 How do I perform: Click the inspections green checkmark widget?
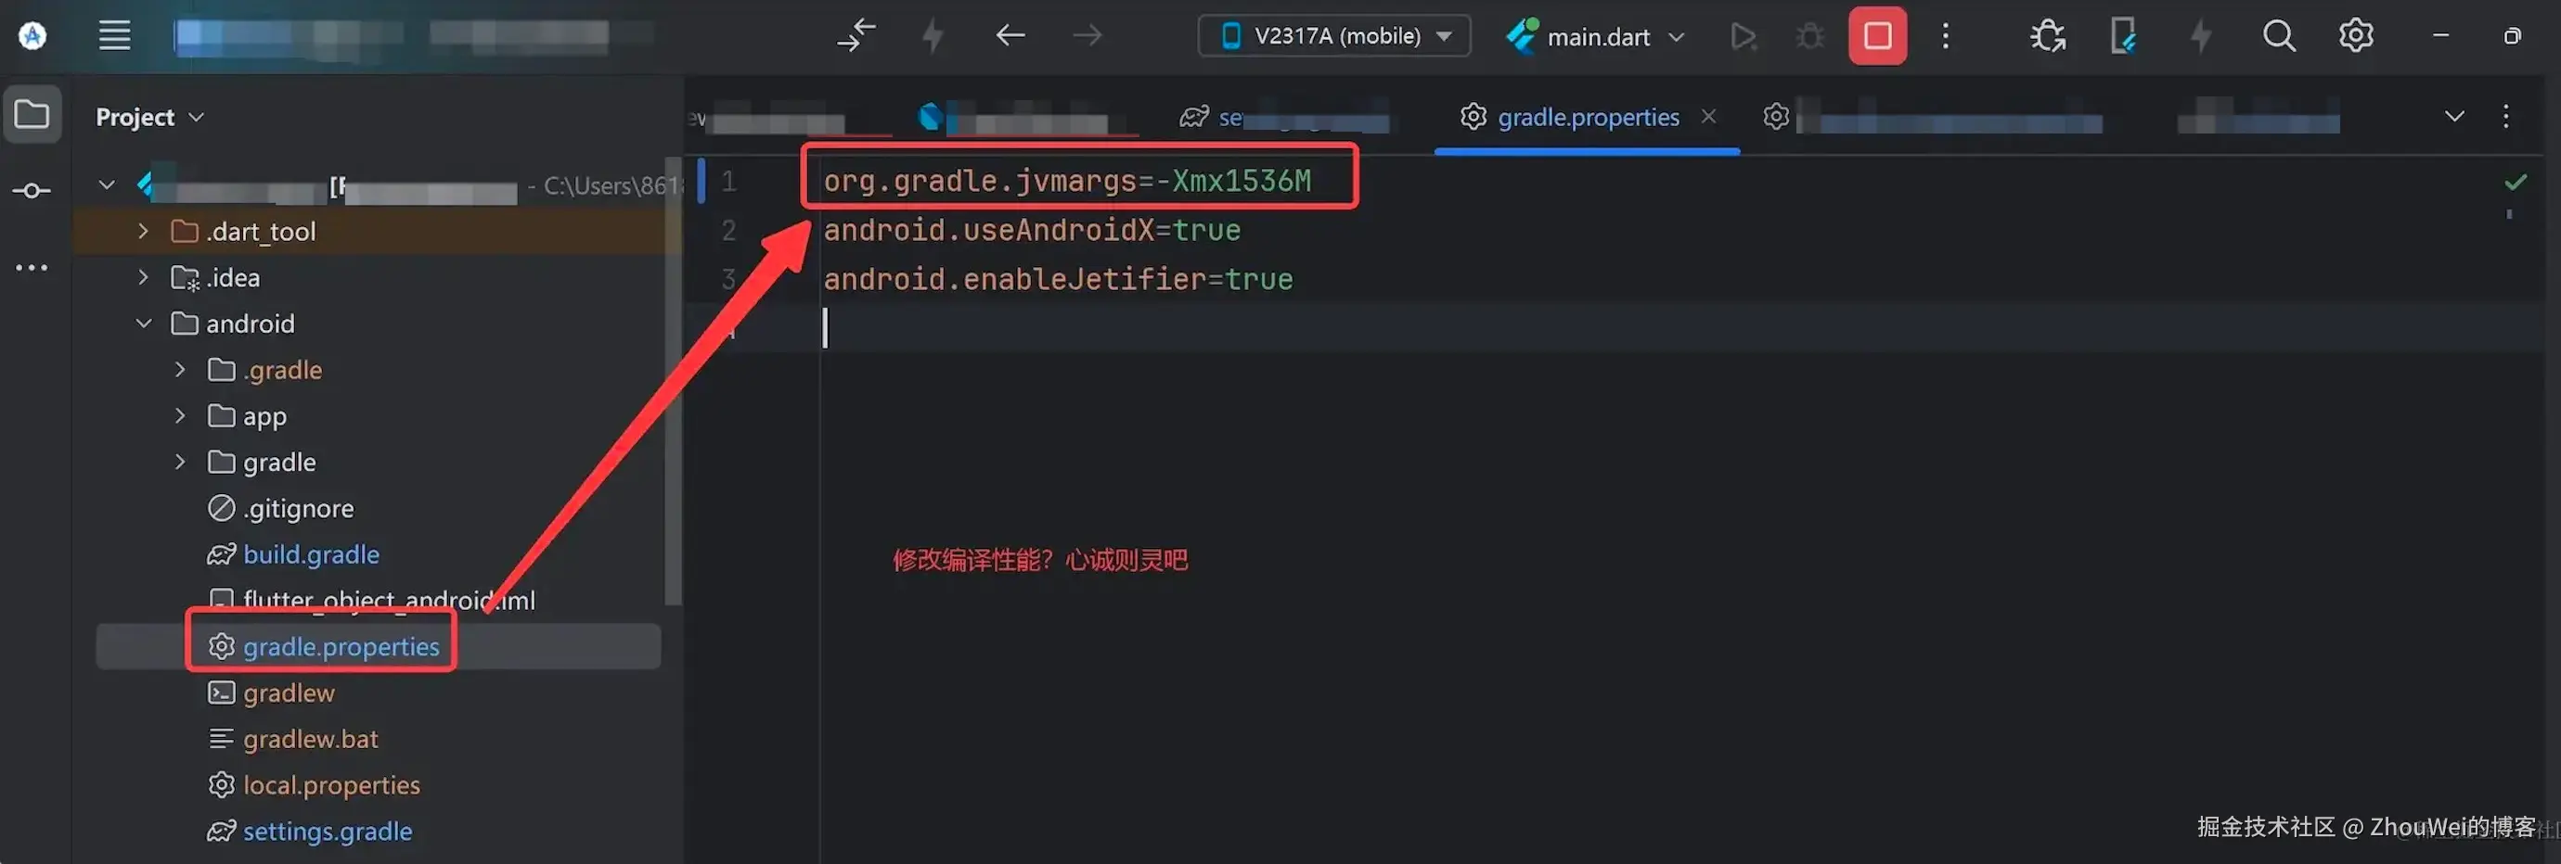2516,182
